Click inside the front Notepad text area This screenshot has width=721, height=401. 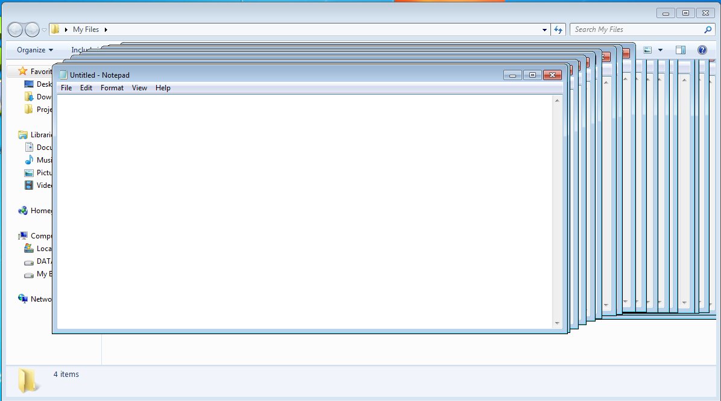point(304,211)
